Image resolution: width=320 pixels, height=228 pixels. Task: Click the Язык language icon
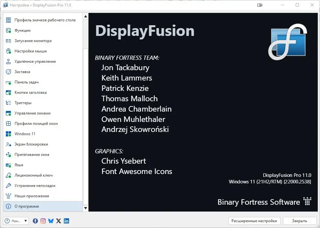tap(8, 165)
